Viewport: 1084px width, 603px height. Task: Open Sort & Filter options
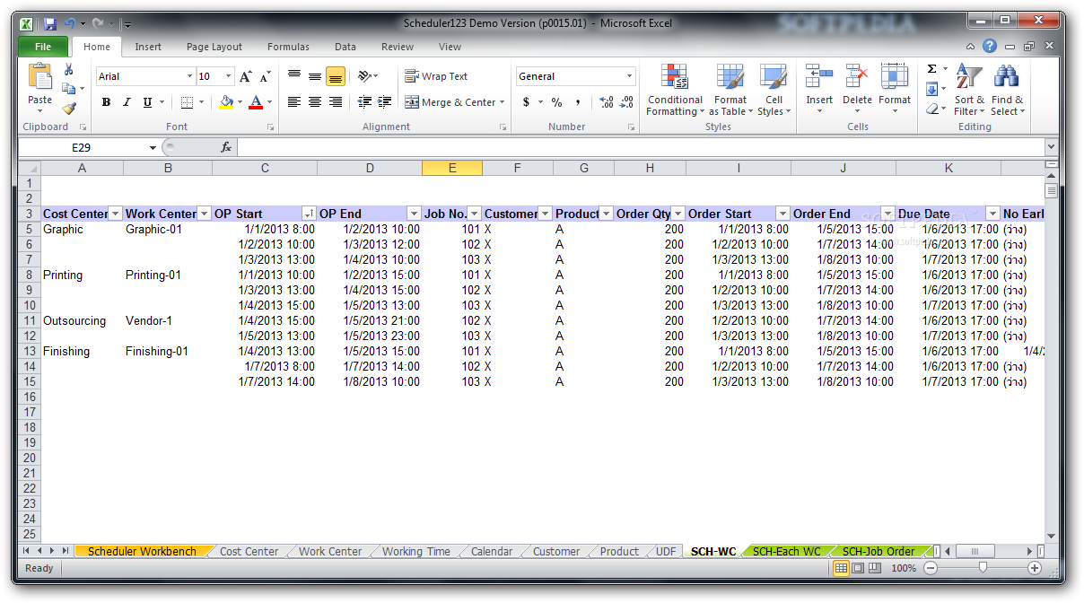coord(969,90)
